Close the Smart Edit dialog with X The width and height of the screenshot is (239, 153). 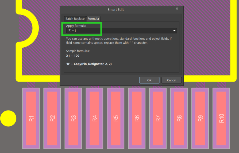click(x=177, y=9)
